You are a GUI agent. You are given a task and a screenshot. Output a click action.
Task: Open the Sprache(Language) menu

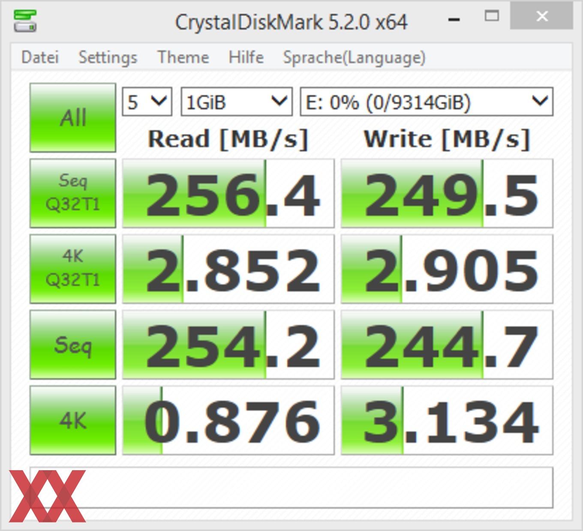tap(355, 57)
